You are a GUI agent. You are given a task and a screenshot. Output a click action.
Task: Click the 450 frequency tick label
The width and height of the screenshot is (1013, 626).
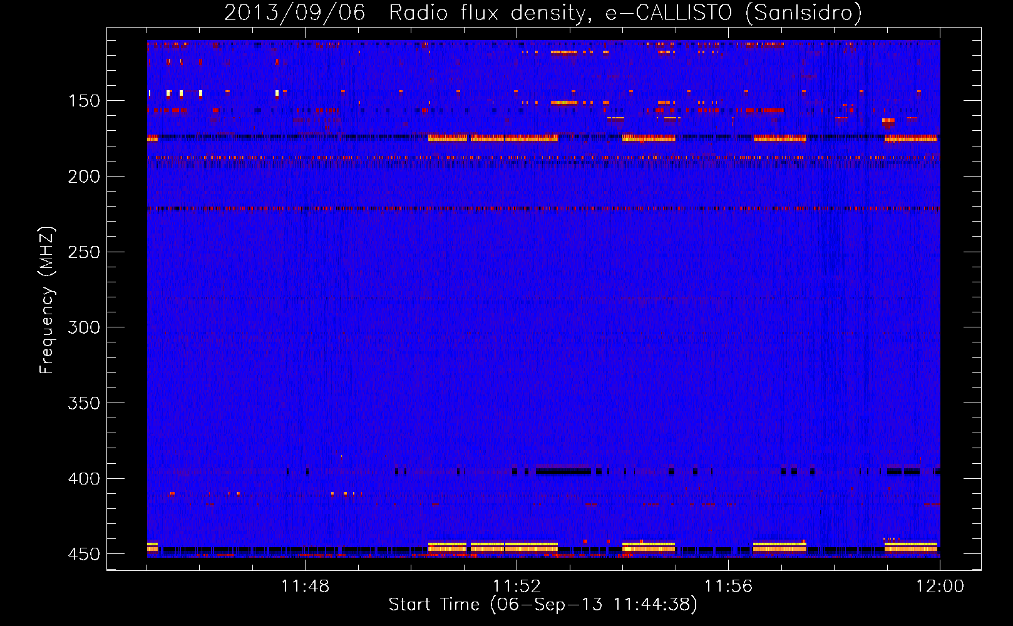84,555
